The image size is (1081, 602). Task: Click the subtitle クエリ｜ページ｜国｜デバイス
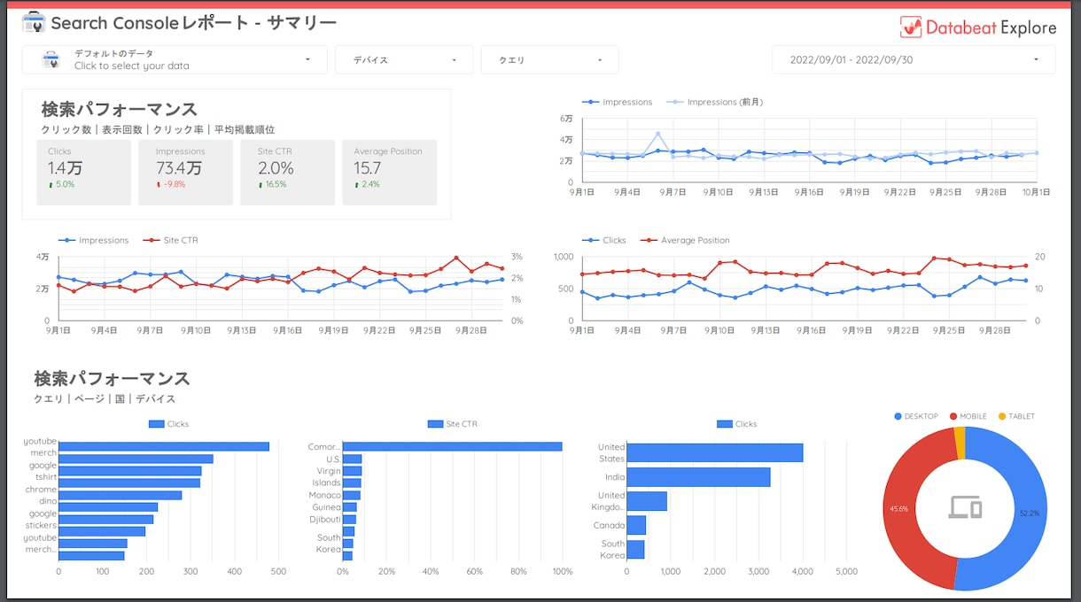(105, 399)
